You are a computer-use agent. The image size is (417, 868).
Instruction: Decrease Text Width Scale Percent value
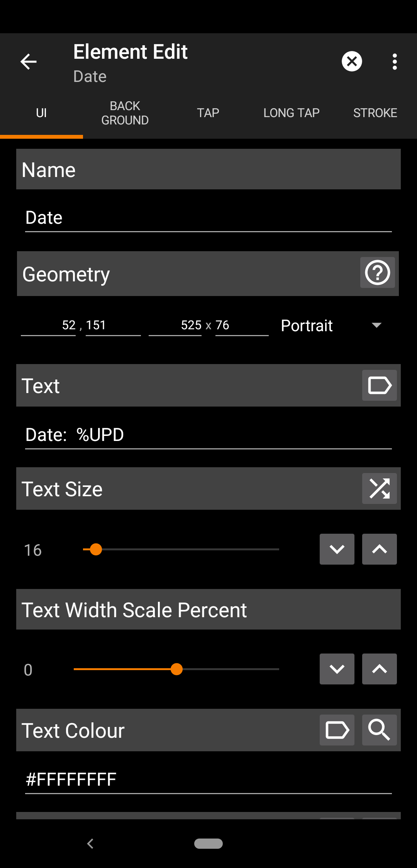coord(337,669)
